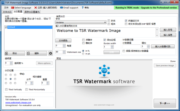Enable Tiled Vertically checkbox
The width and height of the screenshot is (180, 111).
(6, 90)
